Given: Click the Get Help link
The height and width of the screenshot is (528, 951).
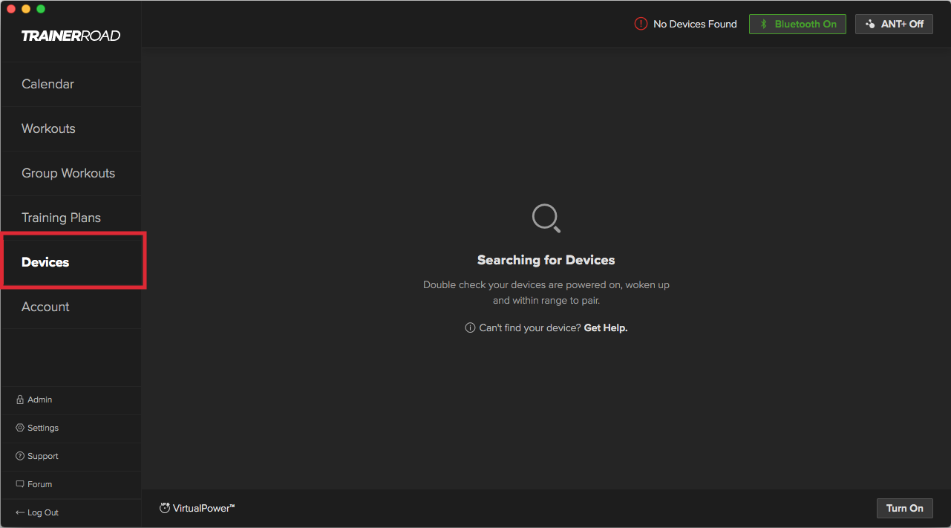Looking at the screenshot, I should point(606,327).
